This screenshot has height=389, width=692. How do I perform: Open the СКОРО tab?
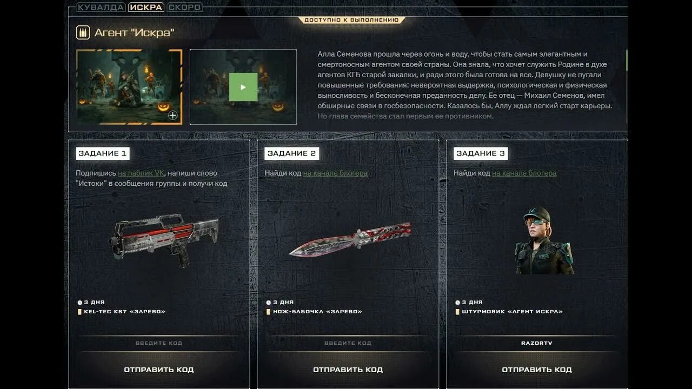[x=184, y=7]
